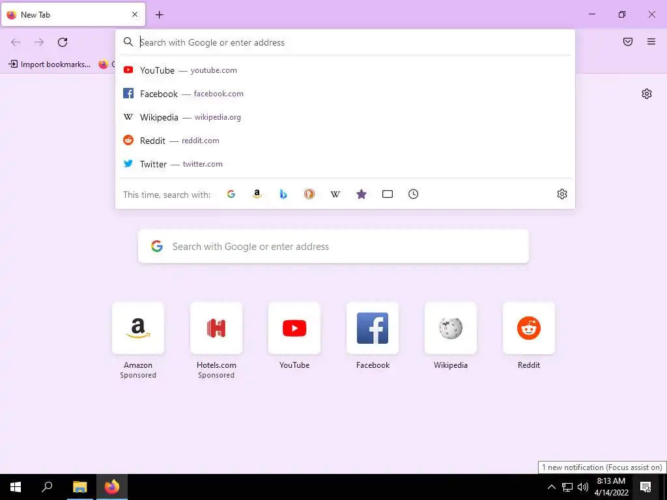Click the taskbar clock showing 8:13 AM

(611, 487)
